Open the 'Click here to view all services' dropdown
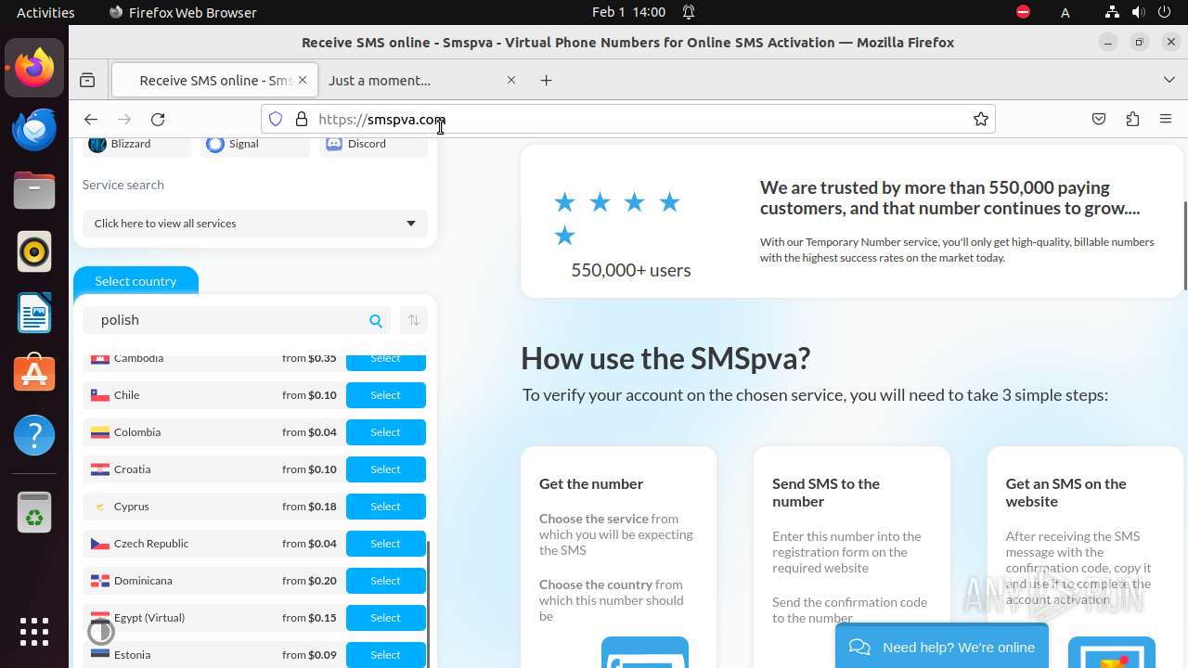Image resolution: width=1188 pixels, height=668 pixels. 255,224
